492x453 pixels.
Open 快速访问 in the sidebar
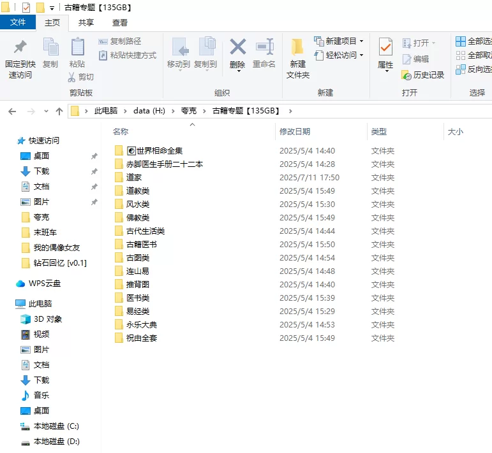point(38,141)
